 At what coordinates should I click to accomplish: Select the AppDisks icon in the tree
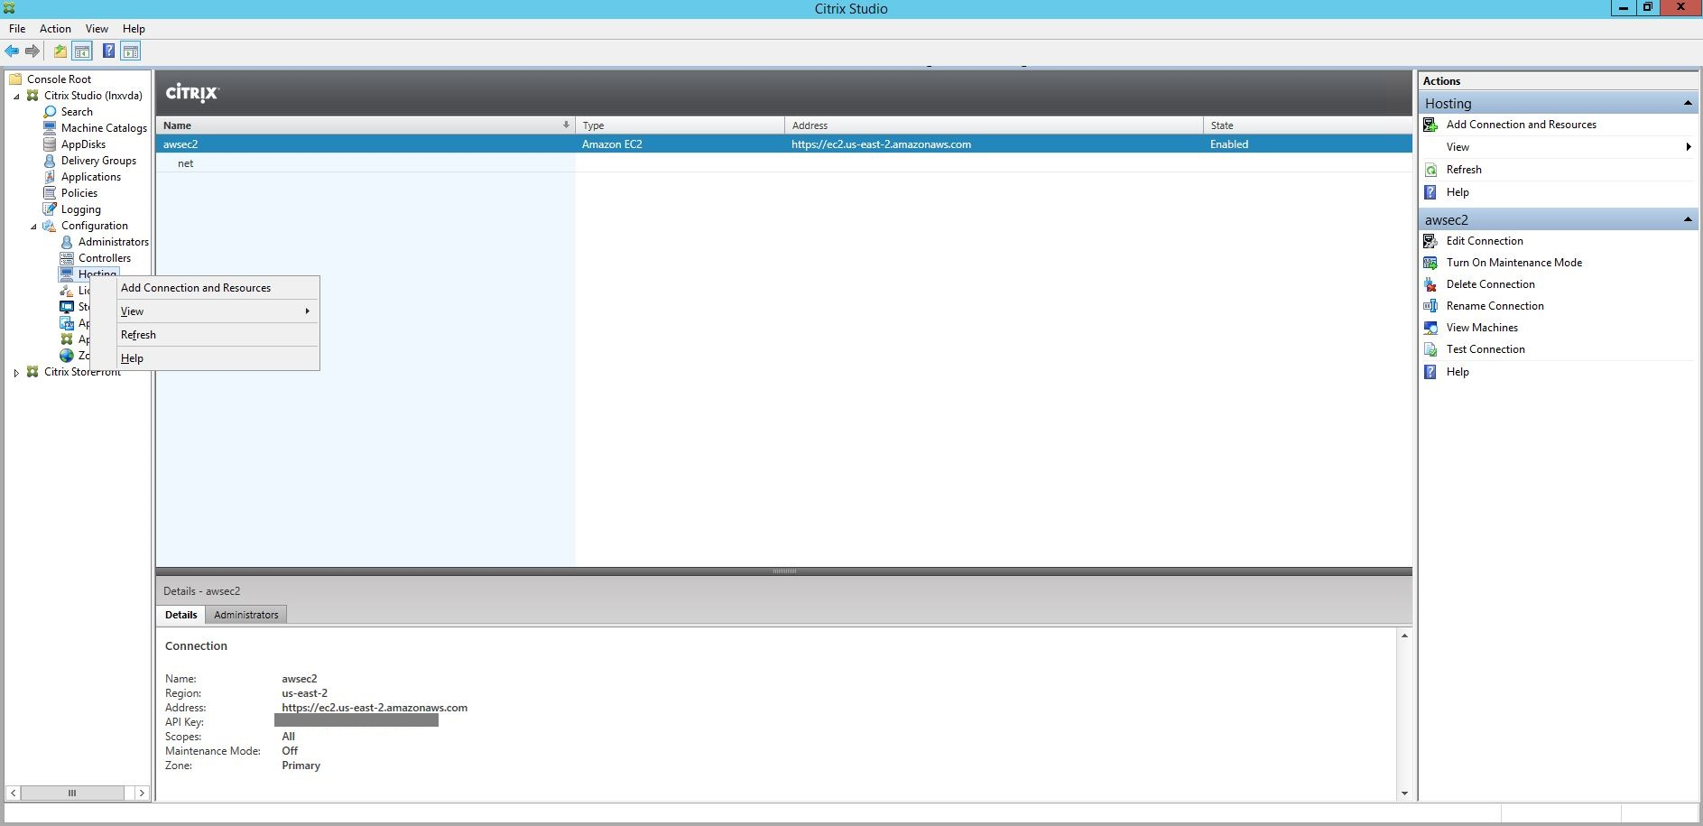point(51,144)
